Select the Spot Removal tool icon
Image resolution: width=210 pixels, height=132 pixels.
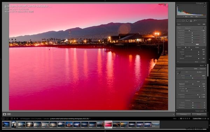[x=183, y=21]
